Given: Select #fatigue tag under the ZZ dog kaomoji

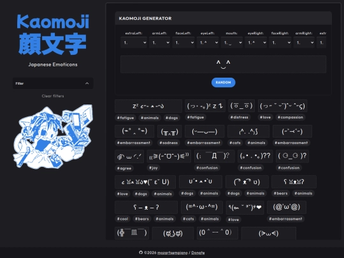Looking at the screenshot, I should tap(125, 118).
